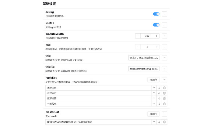Open more options for deBug
The width and height of the screenshot is (210, 126).
point(164,14)
